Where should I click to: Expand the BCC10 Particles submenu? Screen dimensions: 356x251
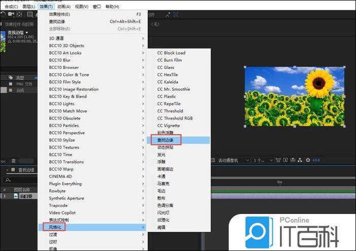pyautogui.click(x=93, y=126)
